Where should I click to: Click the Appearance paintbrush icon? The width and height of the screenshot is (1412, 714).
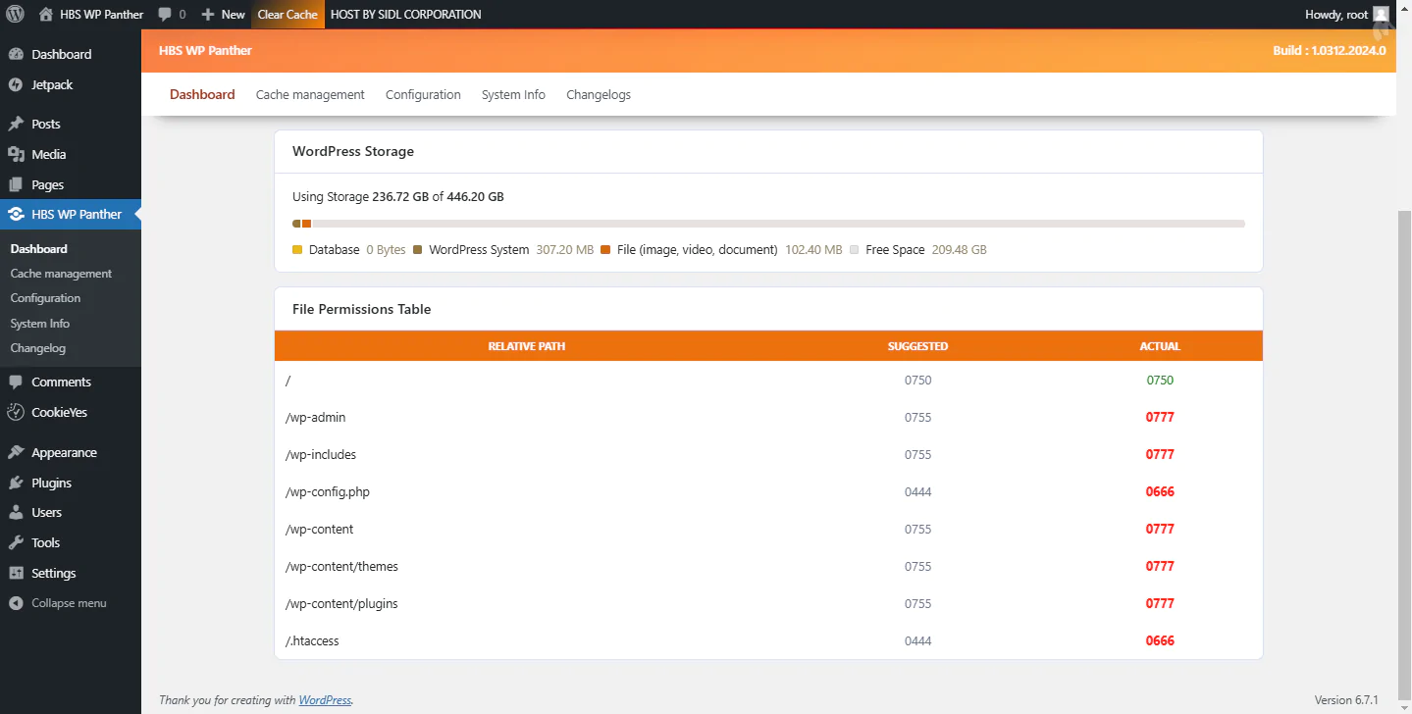coord(16,453)
